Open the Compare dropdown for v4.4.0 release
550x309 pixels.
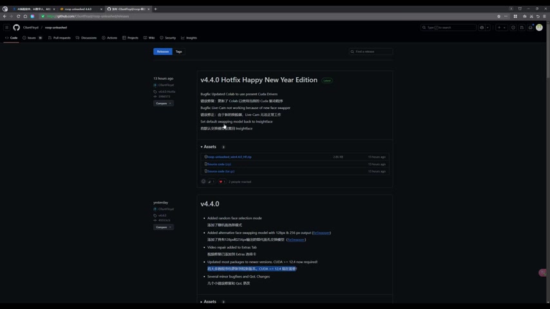[x=163, y=227]
